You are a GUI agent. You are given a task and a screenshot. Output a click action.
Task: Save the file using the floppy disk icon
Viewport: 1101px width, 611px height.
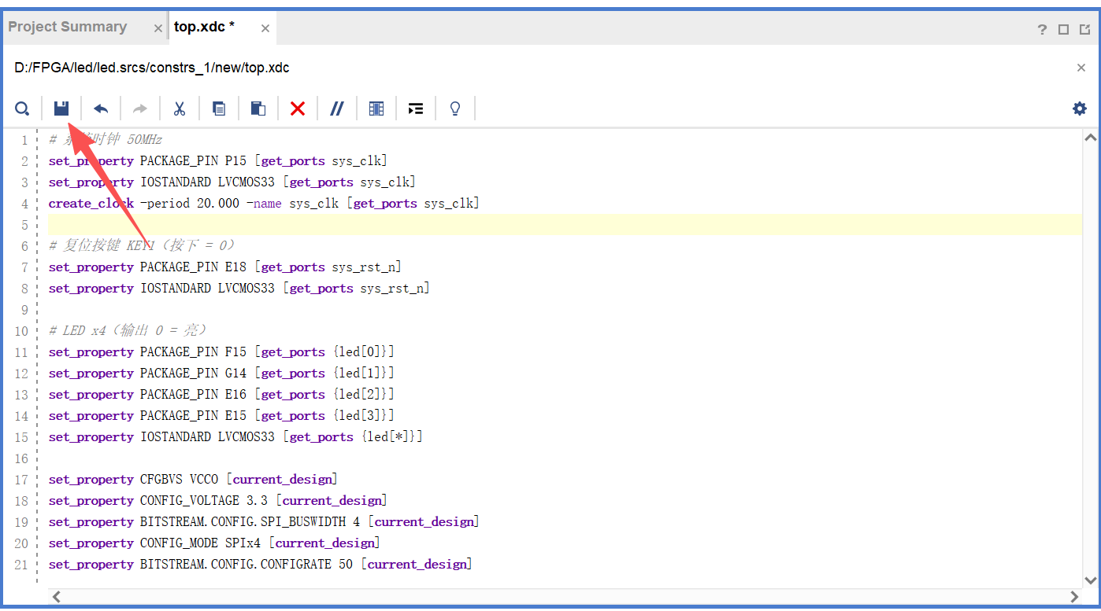(61, 109)
